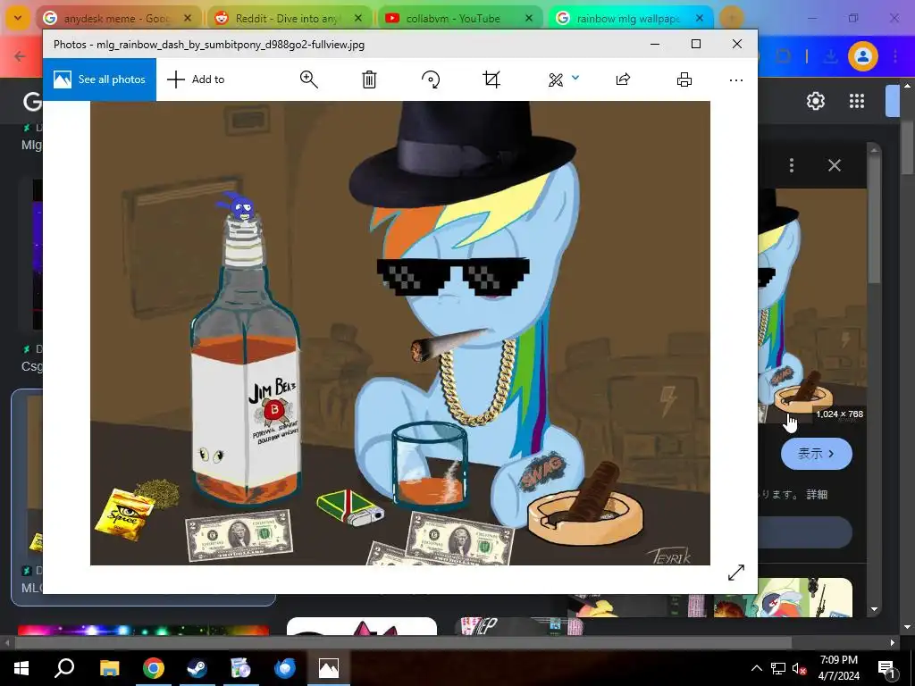The image size is (915, 686).
Task: Switch to the anydesk meme Google tab
Action: pos(117,18)
